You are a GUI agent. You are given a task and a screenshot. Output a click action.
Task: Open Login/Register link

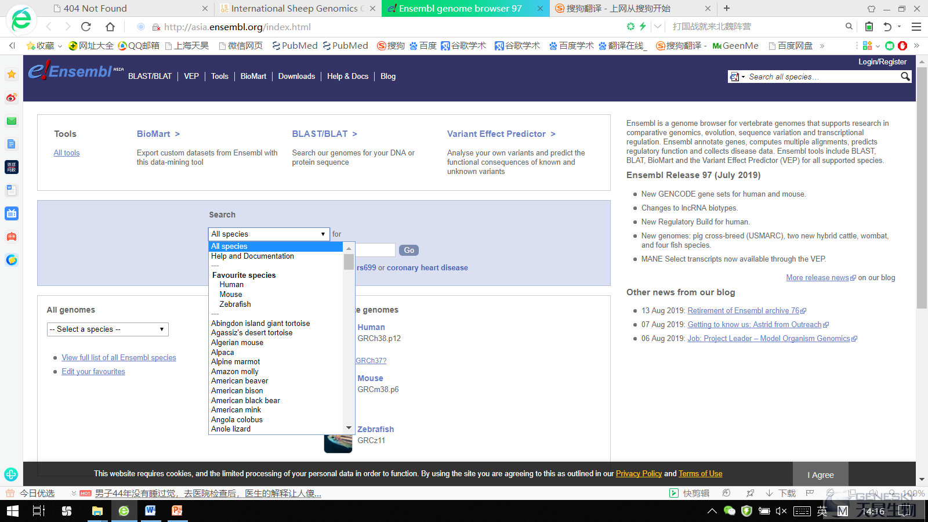point(882,61)
